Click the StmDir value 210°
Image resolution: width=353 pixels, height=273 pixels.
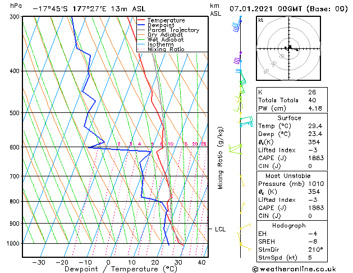coord(315,250)
